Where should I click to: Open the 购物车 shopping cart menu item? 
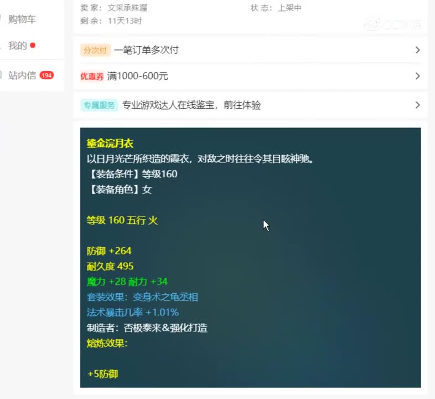pyautogui.click(x=22, y=19)
